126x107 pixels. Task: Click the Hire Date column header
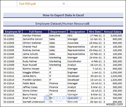tap(95, 32)
